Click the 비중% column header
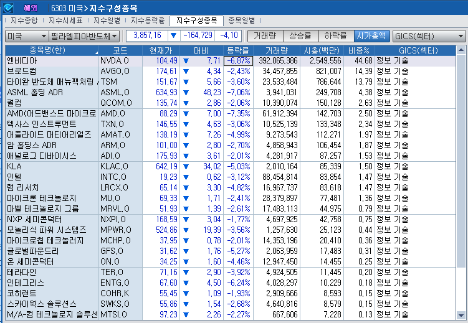The width and height of the screenshot is (468, 323). tap(359, 50)
